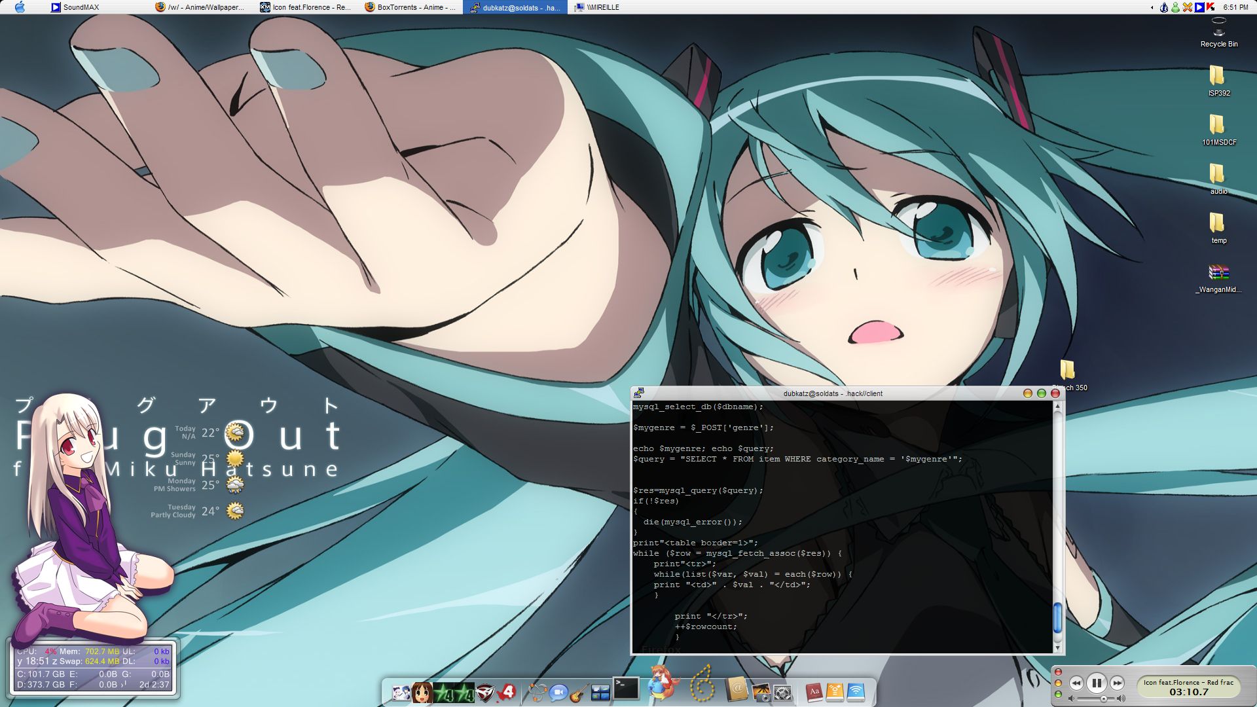Launch GarageBand guitar icon in dock
The height and width of the screenshot is (707, 1257).
point(579,693)
